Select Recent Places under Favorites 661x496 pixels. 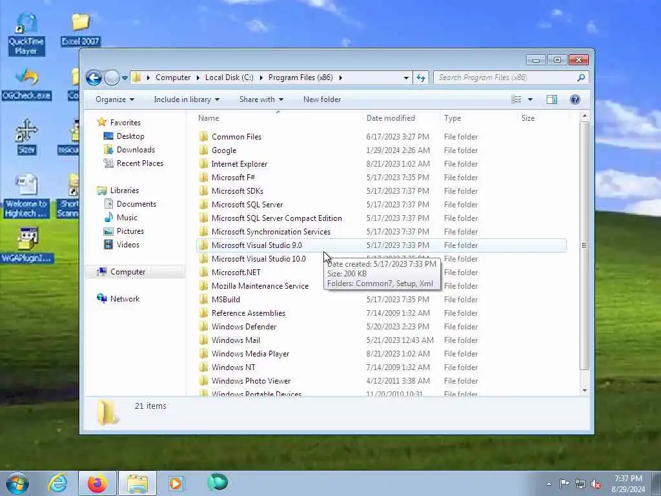140,163
